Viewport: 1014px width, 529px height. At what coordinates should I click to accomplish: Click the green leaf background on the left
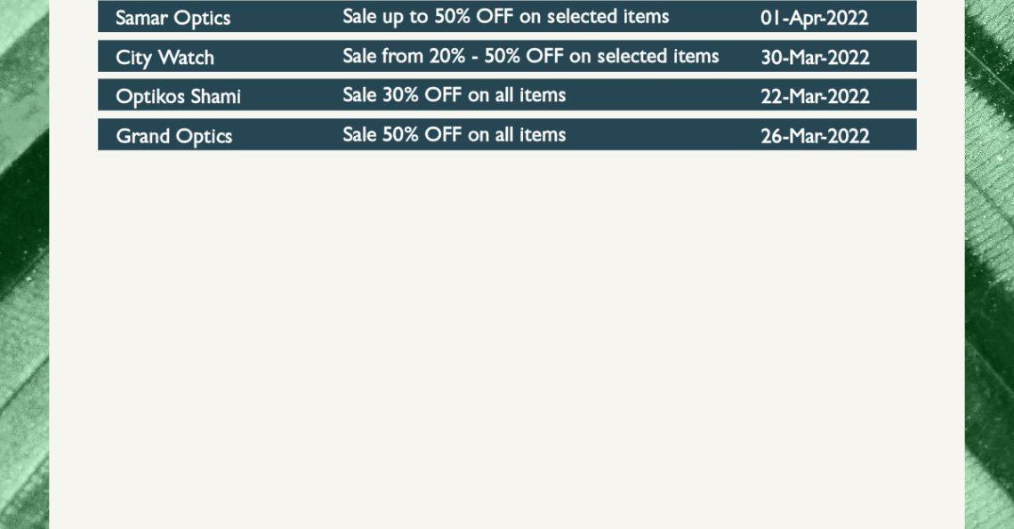24,265
